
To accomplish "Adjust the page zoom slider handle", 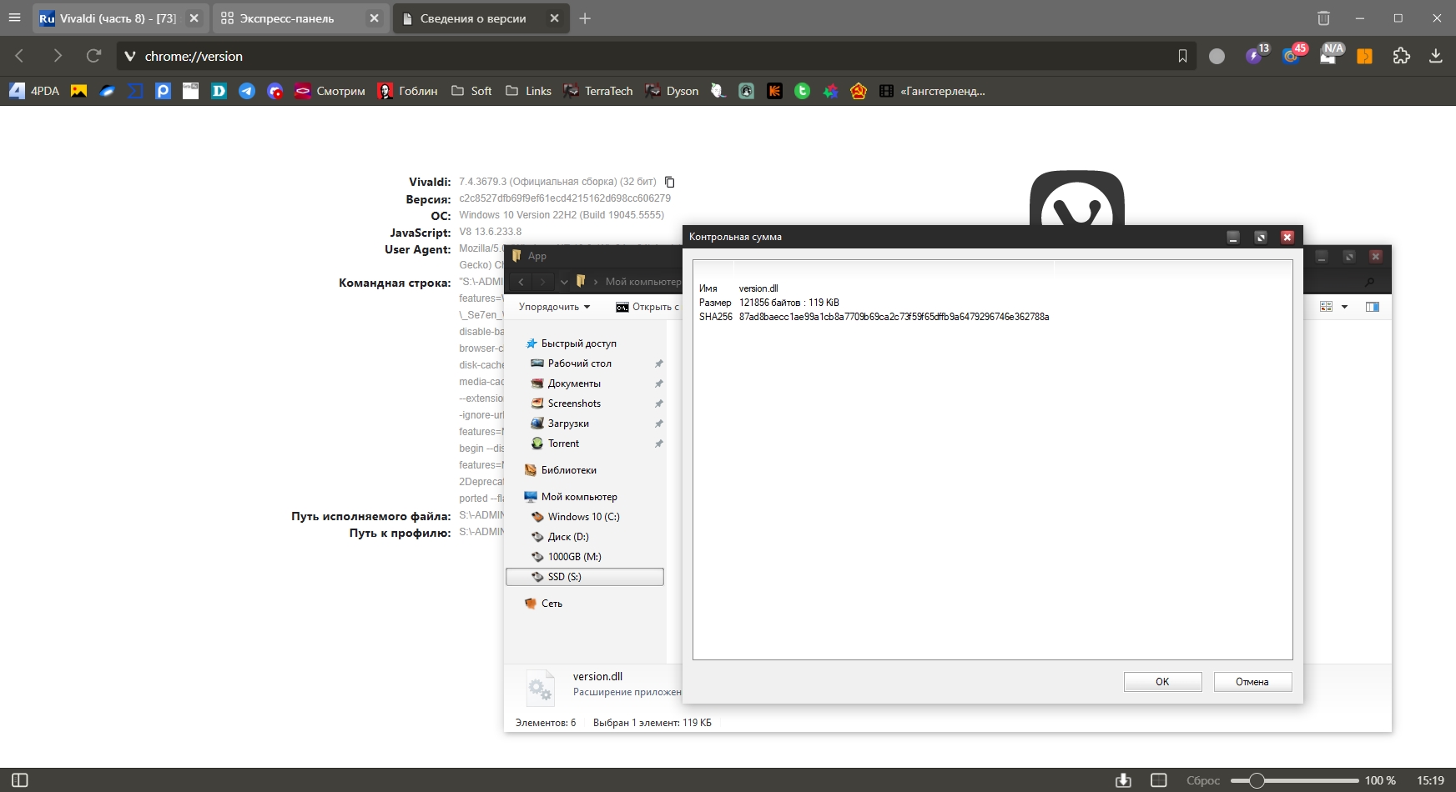I will [1256, 780].
